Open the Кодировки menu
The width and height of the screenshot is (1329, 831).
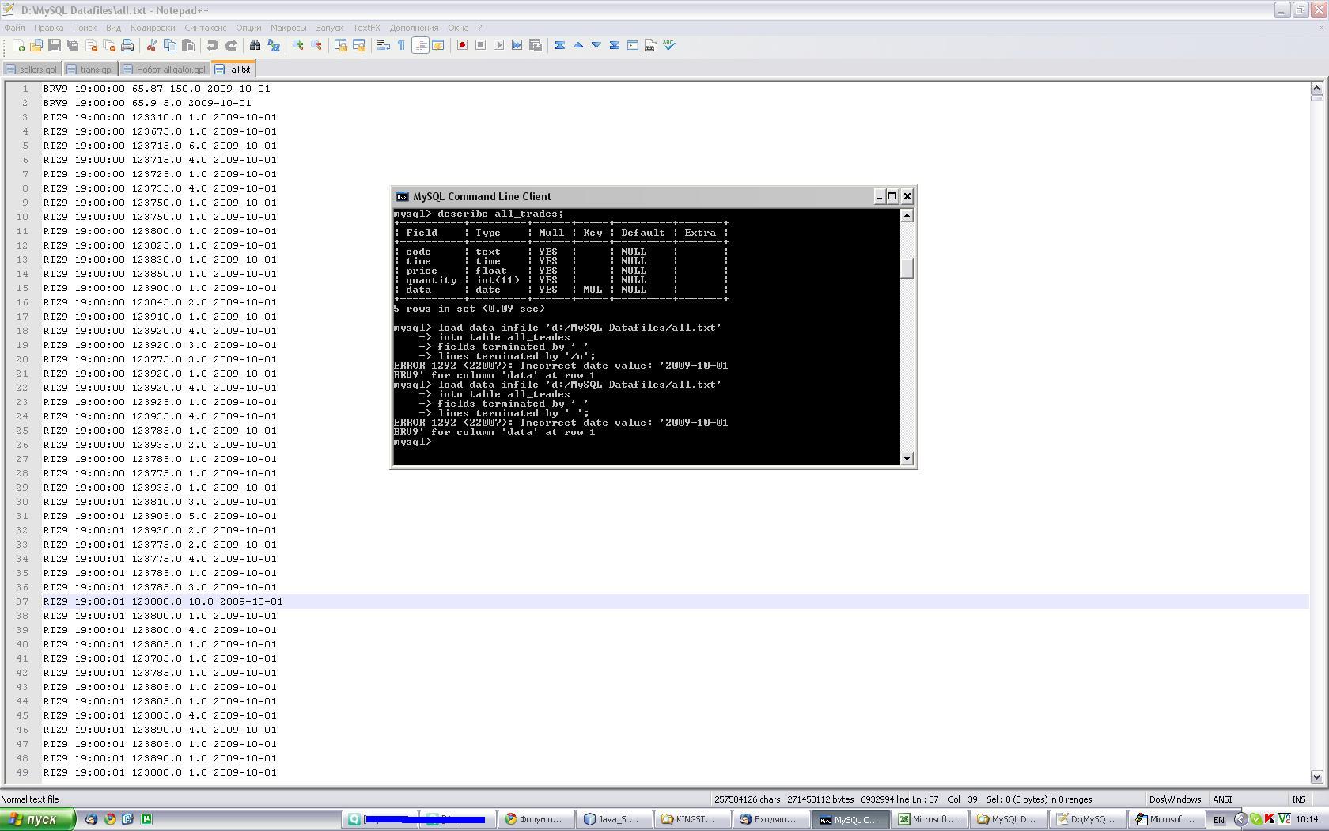(x=152, y=28)
